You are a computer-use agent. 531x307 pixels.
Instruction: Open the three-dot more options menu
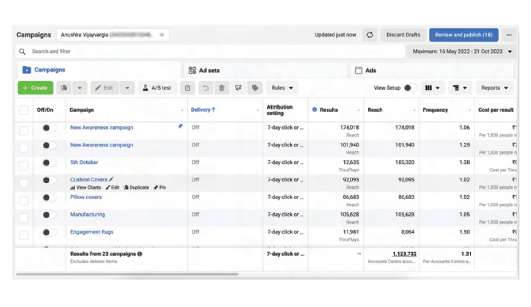[509, 35]
